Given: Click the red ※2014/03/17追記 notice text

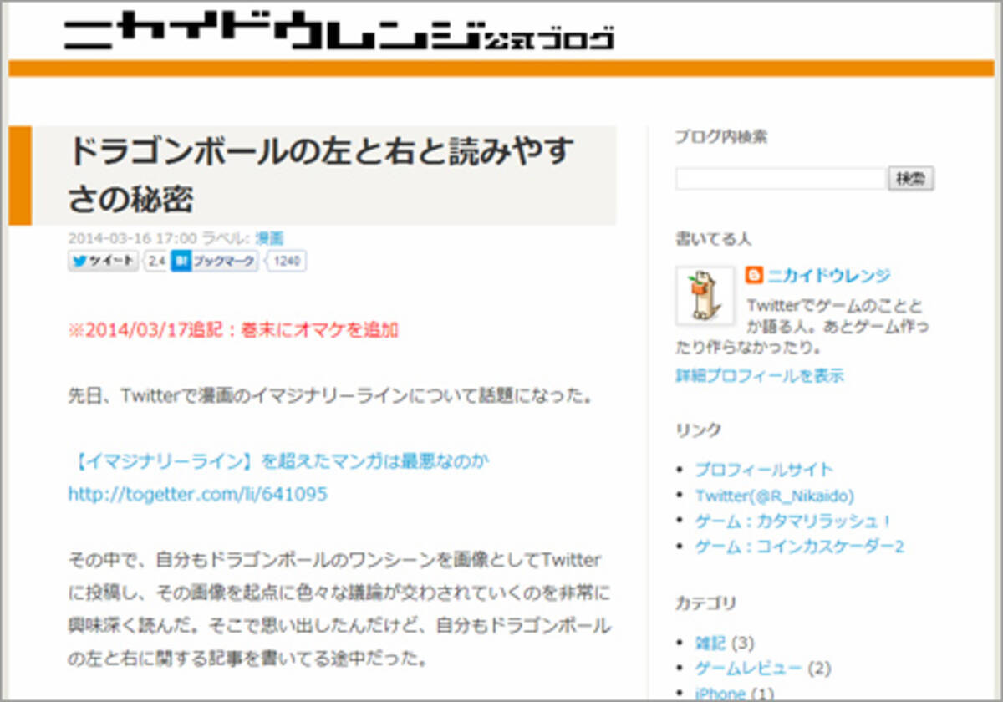Looking at the screenshot, I should pos(233,330).
